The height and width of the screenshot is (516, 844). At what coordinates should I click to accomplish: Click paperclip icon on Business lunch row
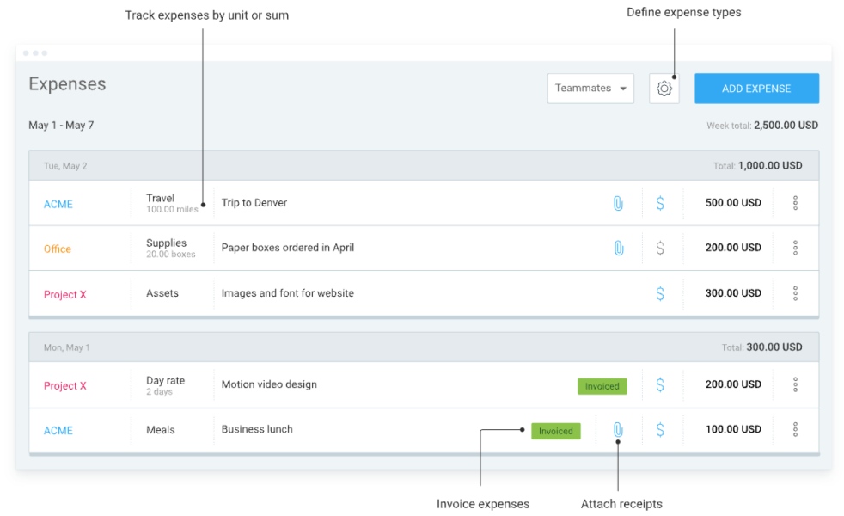(618, 430)
